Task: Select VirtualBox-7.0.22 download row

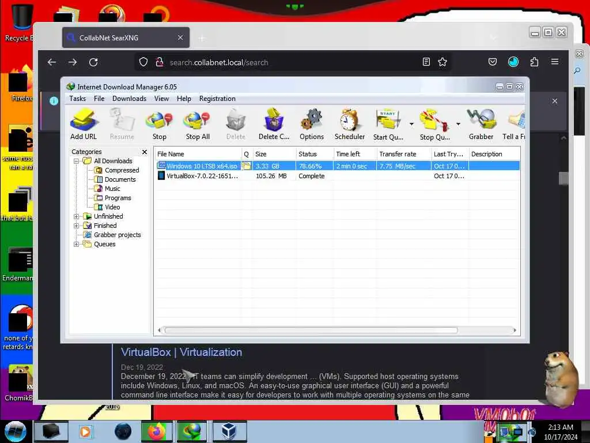Action: point(338,176)
